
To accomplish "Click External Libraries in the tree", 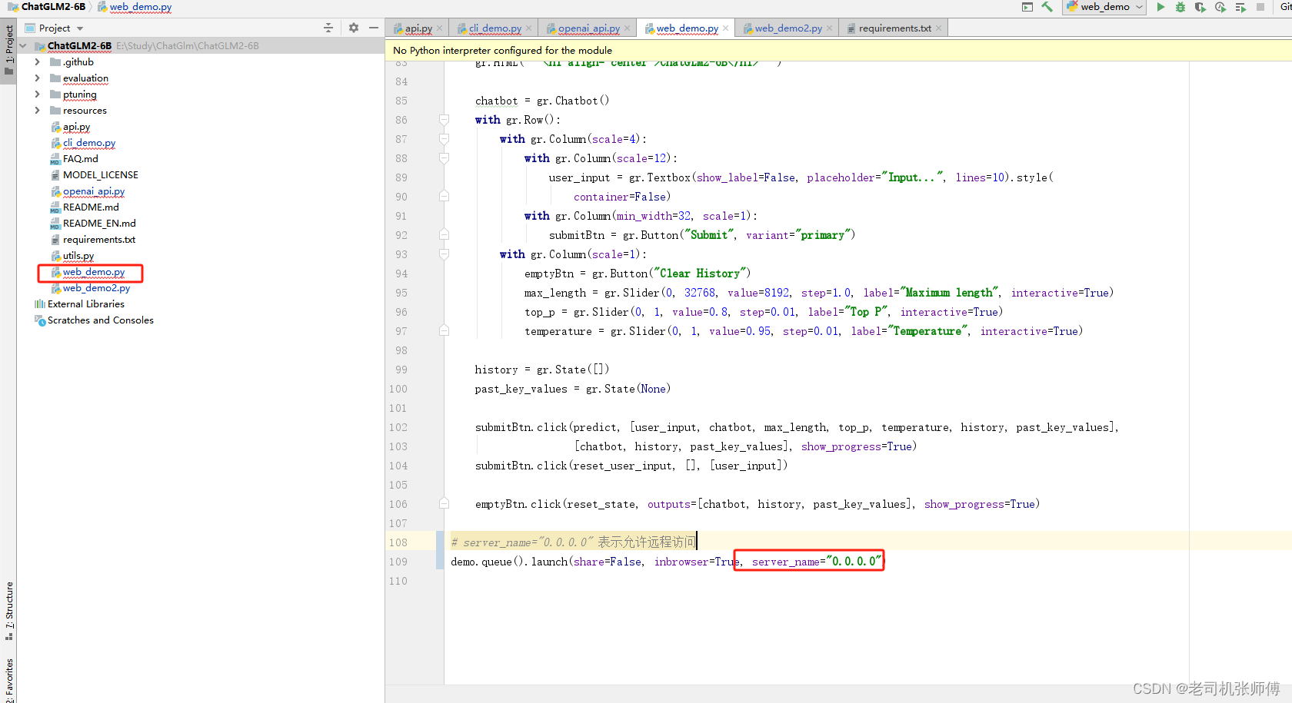I will [x=86, y=304].
